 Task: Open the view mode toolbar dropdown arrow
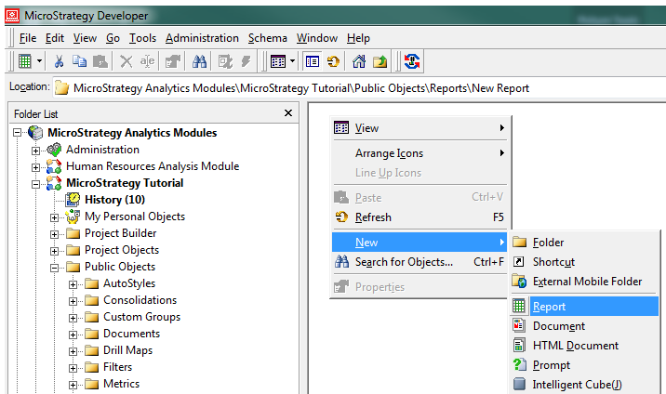pyautogui.click(x=293, y=61)
